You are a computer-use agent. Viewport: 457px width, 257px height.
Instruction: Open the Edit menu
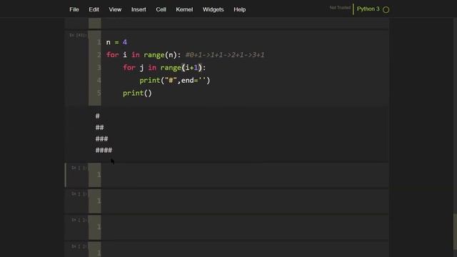[x=94, y=9]
